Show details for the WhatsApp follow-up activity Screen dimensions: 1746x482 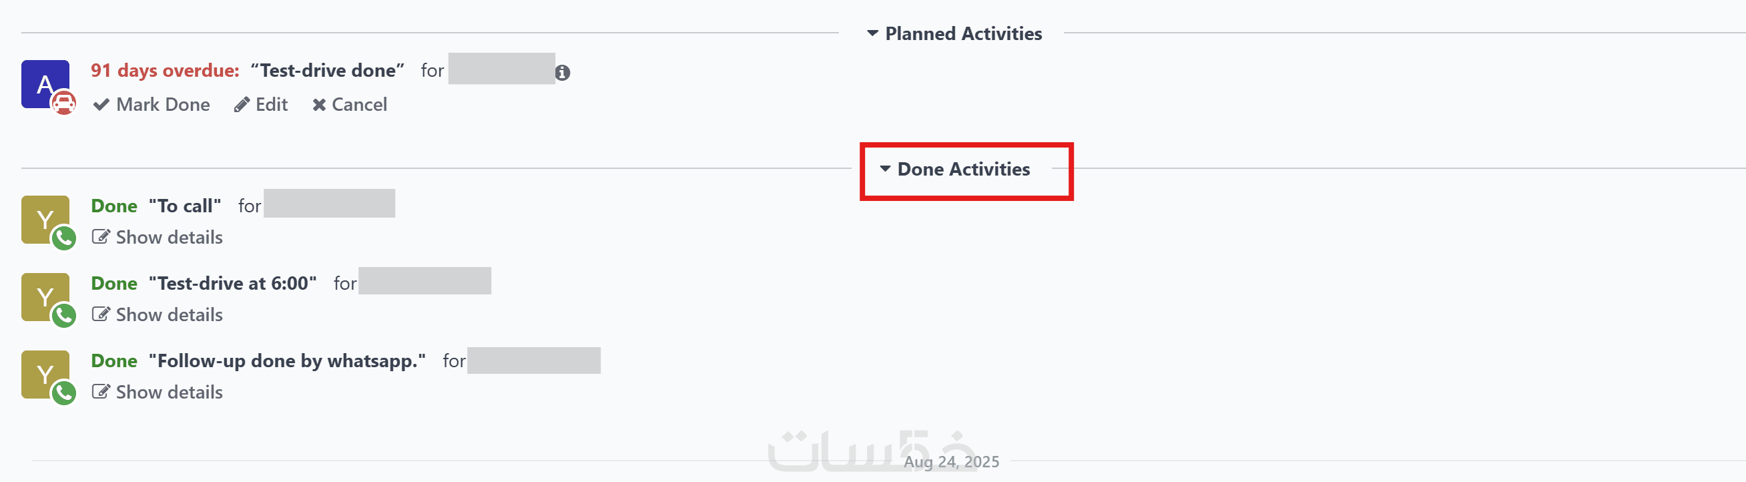(x=158, y=392)
